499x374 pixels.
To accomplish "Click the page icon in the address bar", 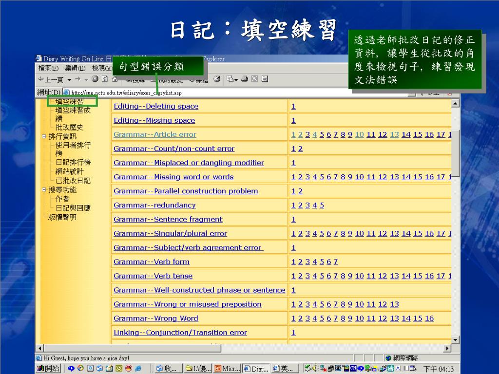I will pyautogui.click(x=66, y=93).
